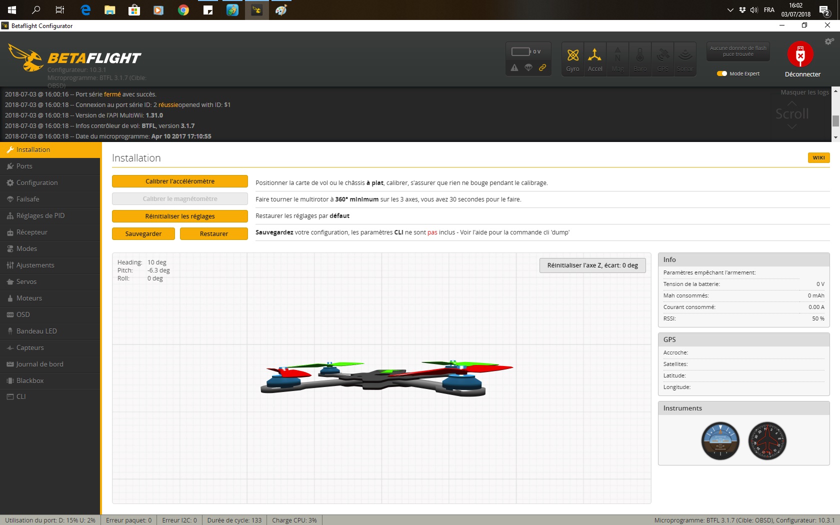
Task: Open the Capteurs tab
Action: coord(50,347)
